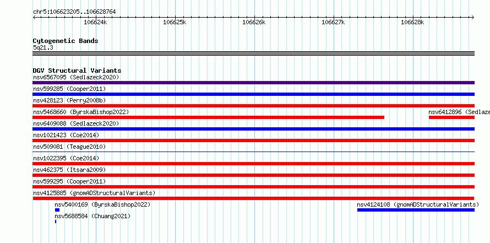Image resolution: width=490 pixels, height=243 pixels.
Task: Select the thin blue nsv509081 line
Action: point(253,152)
